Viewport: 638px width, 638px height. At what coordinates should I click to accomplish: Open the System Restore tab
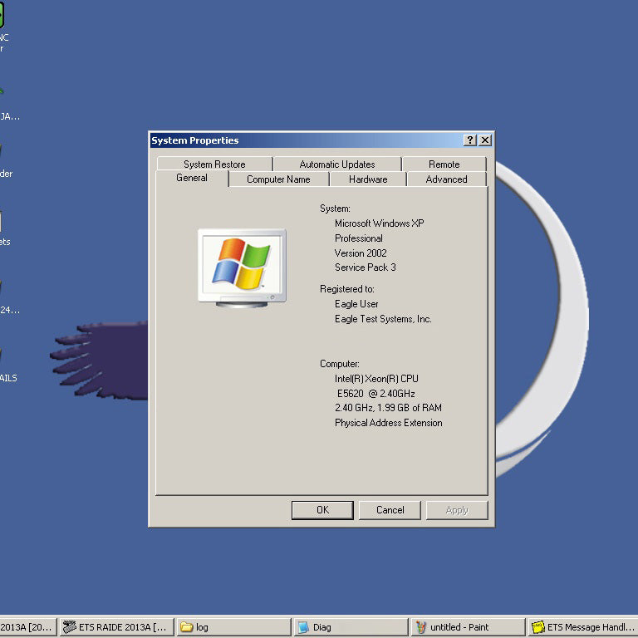pyautogui.click(x=214, y=164)
